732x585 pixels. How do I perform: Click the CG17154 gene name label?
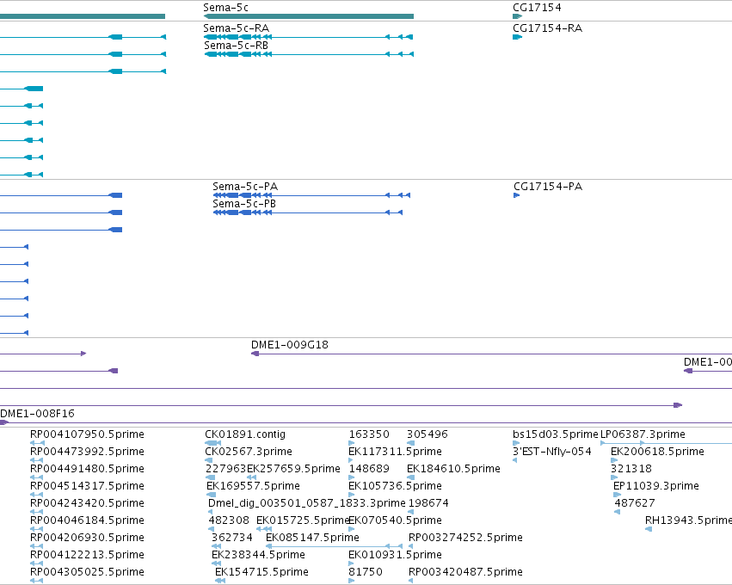[537, 8]
